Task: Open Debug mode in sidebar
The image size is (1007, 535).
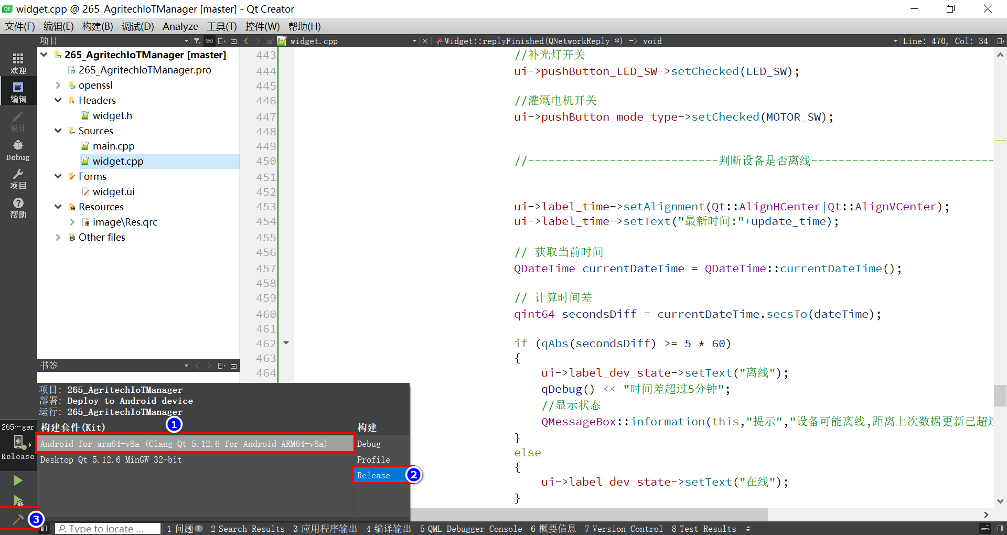Action: [x=18, y=151]
